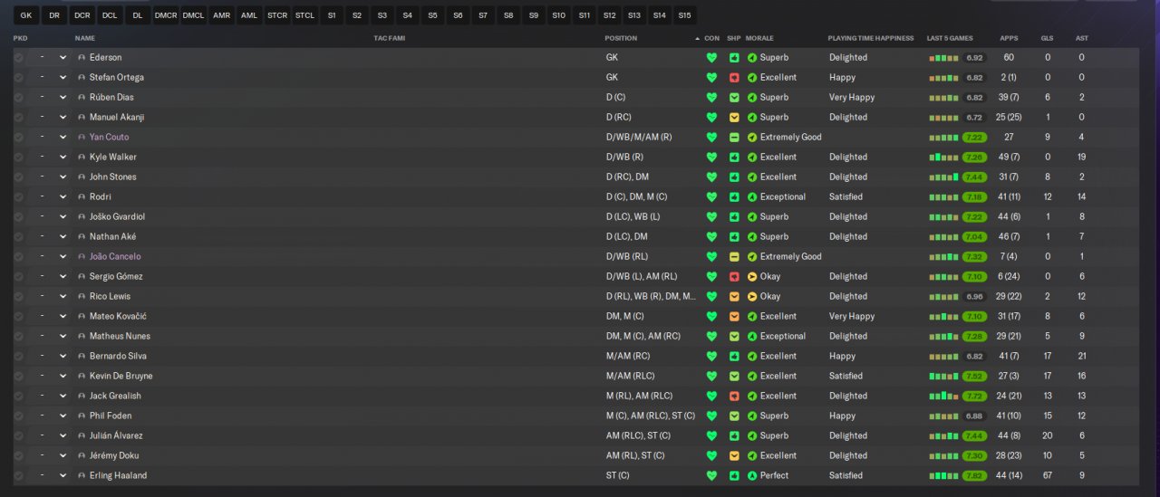Tick the picked checkbox for Erling Haaland
This screenshot has height=497, width=1160.
coord(18,475)
